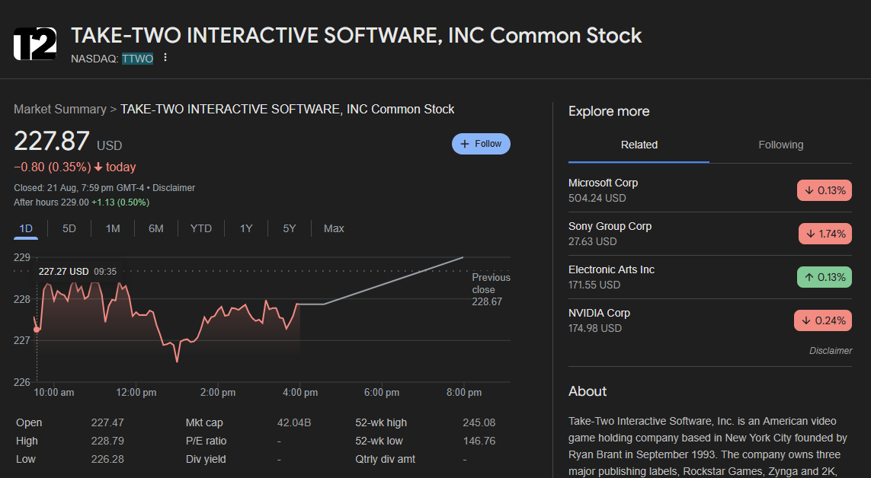The image size is (871, 478).
Task: Open the Microsoft Corp stock entry
Action: (x=604, y=183)
